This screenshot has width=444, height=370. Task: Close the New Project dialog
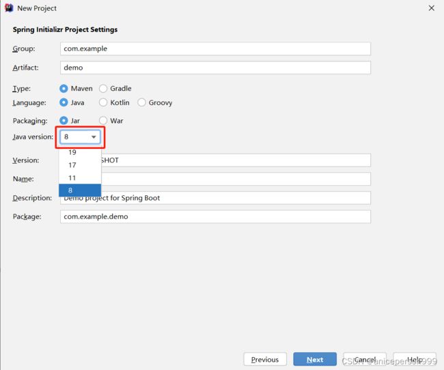(x=431, y=8)
